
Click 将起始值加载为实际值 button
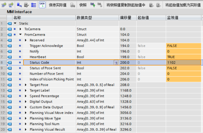[x=183, y=5]
